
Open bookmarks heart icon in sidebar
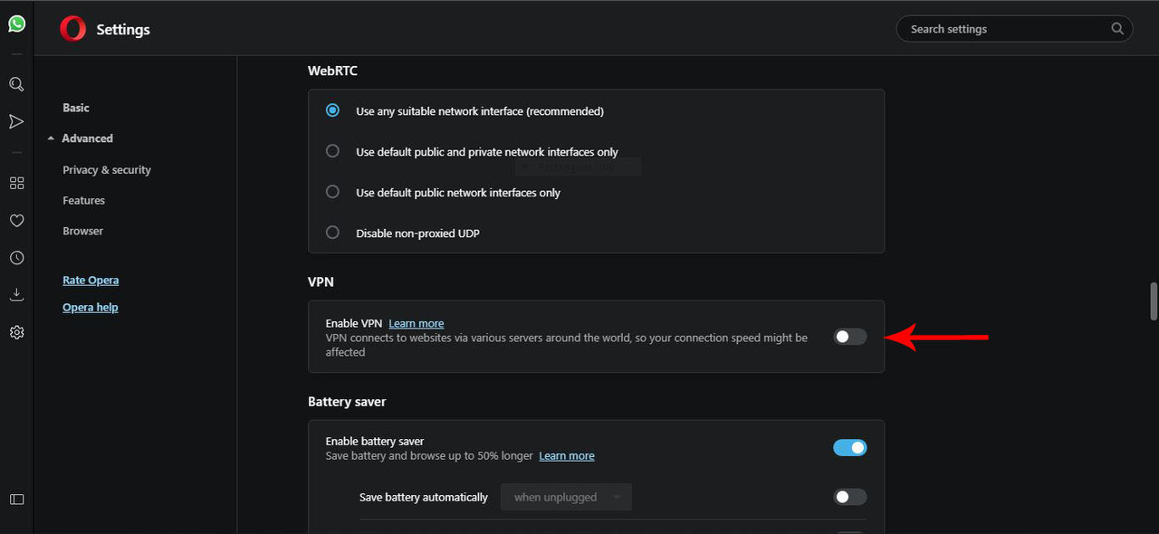[16, 220]
